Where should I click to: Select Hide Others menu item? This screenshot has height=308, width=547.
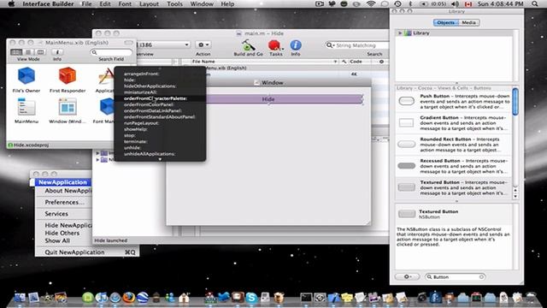[62, 233]
